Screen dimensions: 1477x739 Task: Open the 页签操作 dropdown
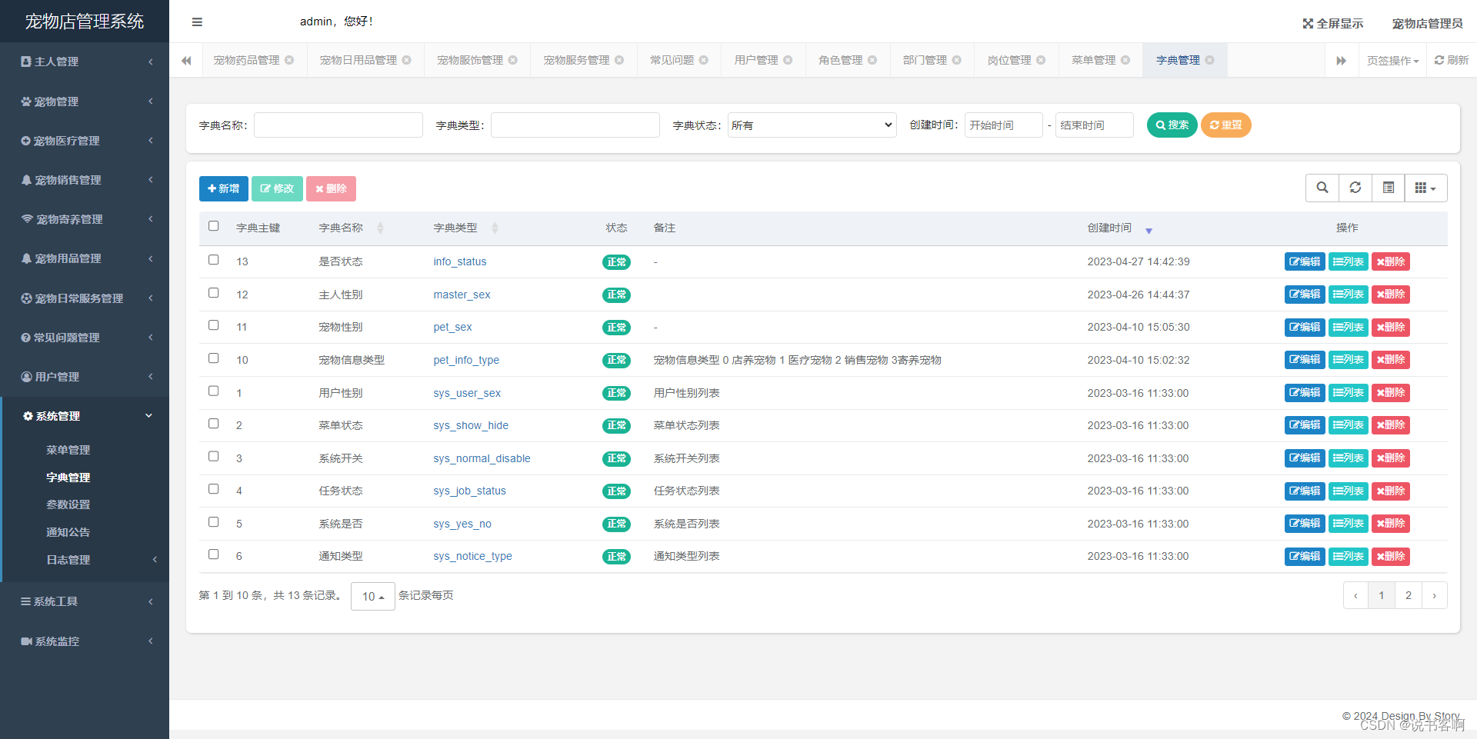coord(1392,61)
